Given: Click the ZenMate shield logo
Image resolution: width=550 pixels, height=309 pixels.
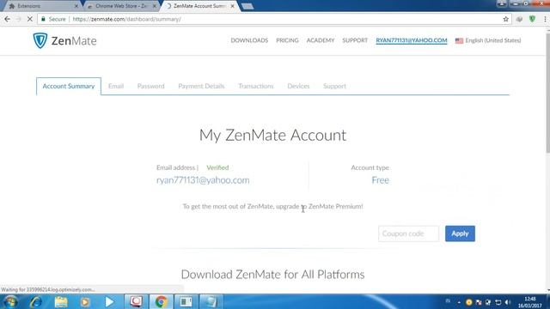Looking at the screenshot, I should [40, 40].
